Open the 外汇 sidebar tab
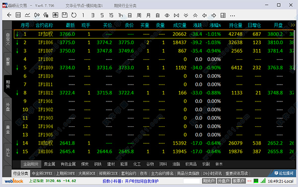298x187 pixels. point(7,152)
